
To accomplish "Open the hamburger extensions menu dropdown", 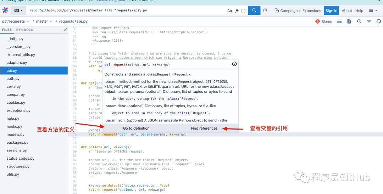I will point(373,11).
